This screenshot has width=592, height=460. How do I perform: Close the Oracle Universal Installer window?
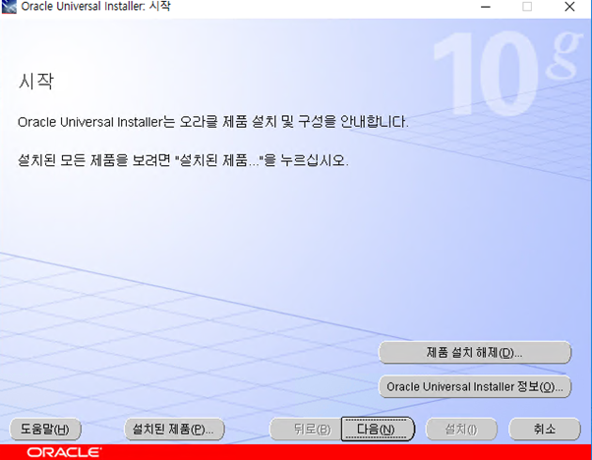pos(569,7)
